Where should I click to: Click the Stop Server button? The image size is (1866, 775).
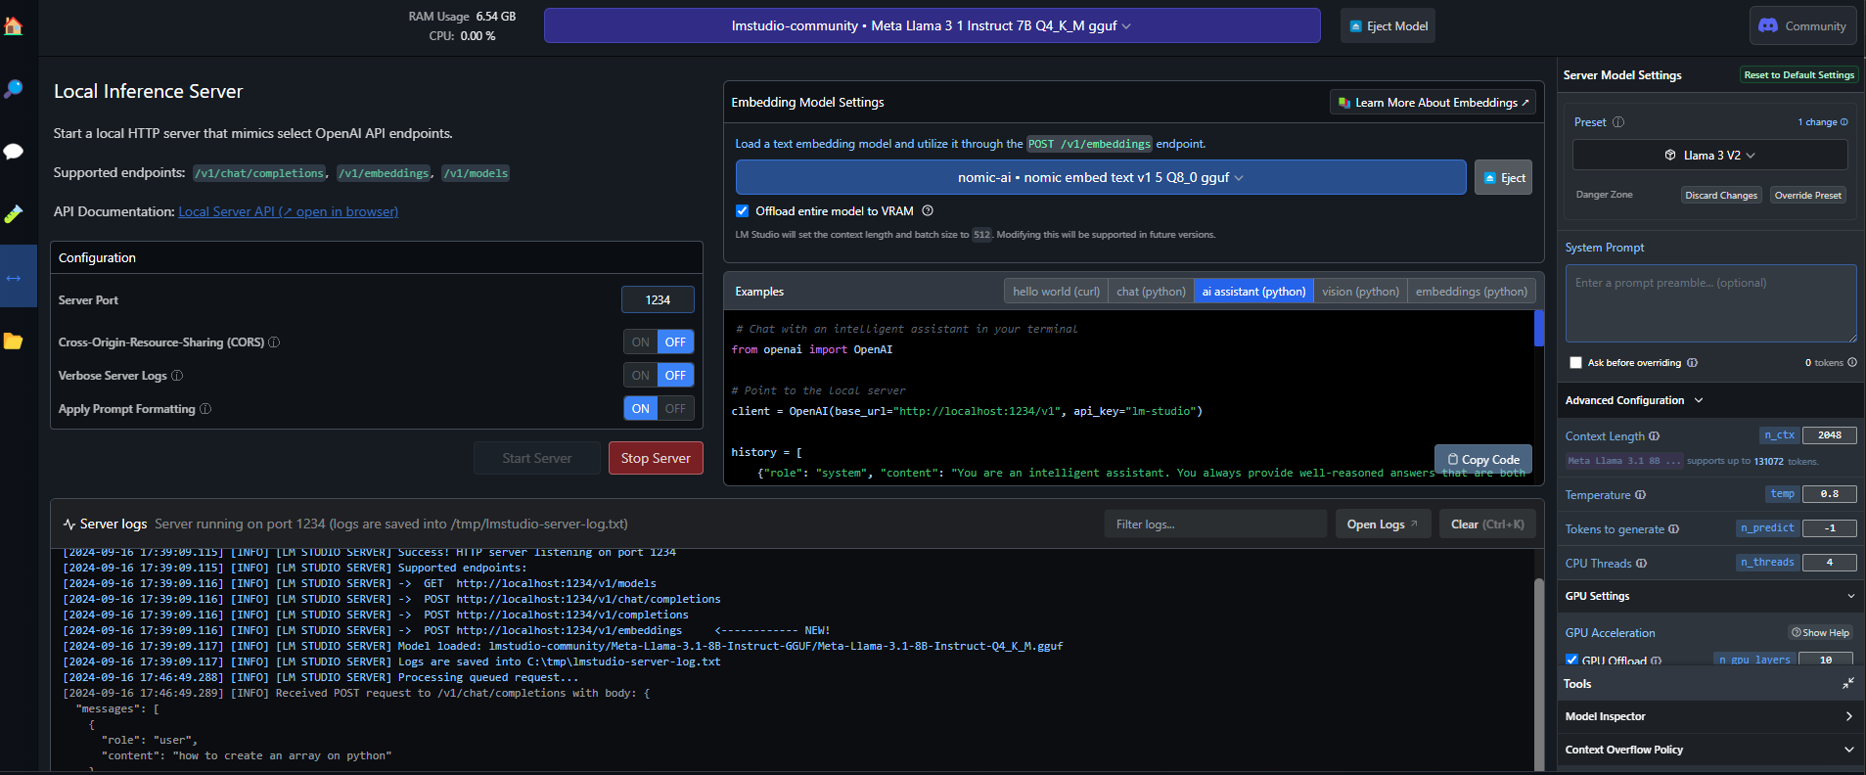[656, 458]
